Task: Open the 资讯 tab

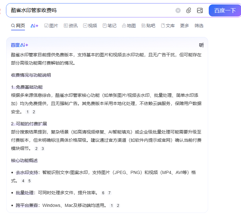Action: coord(71,26)
